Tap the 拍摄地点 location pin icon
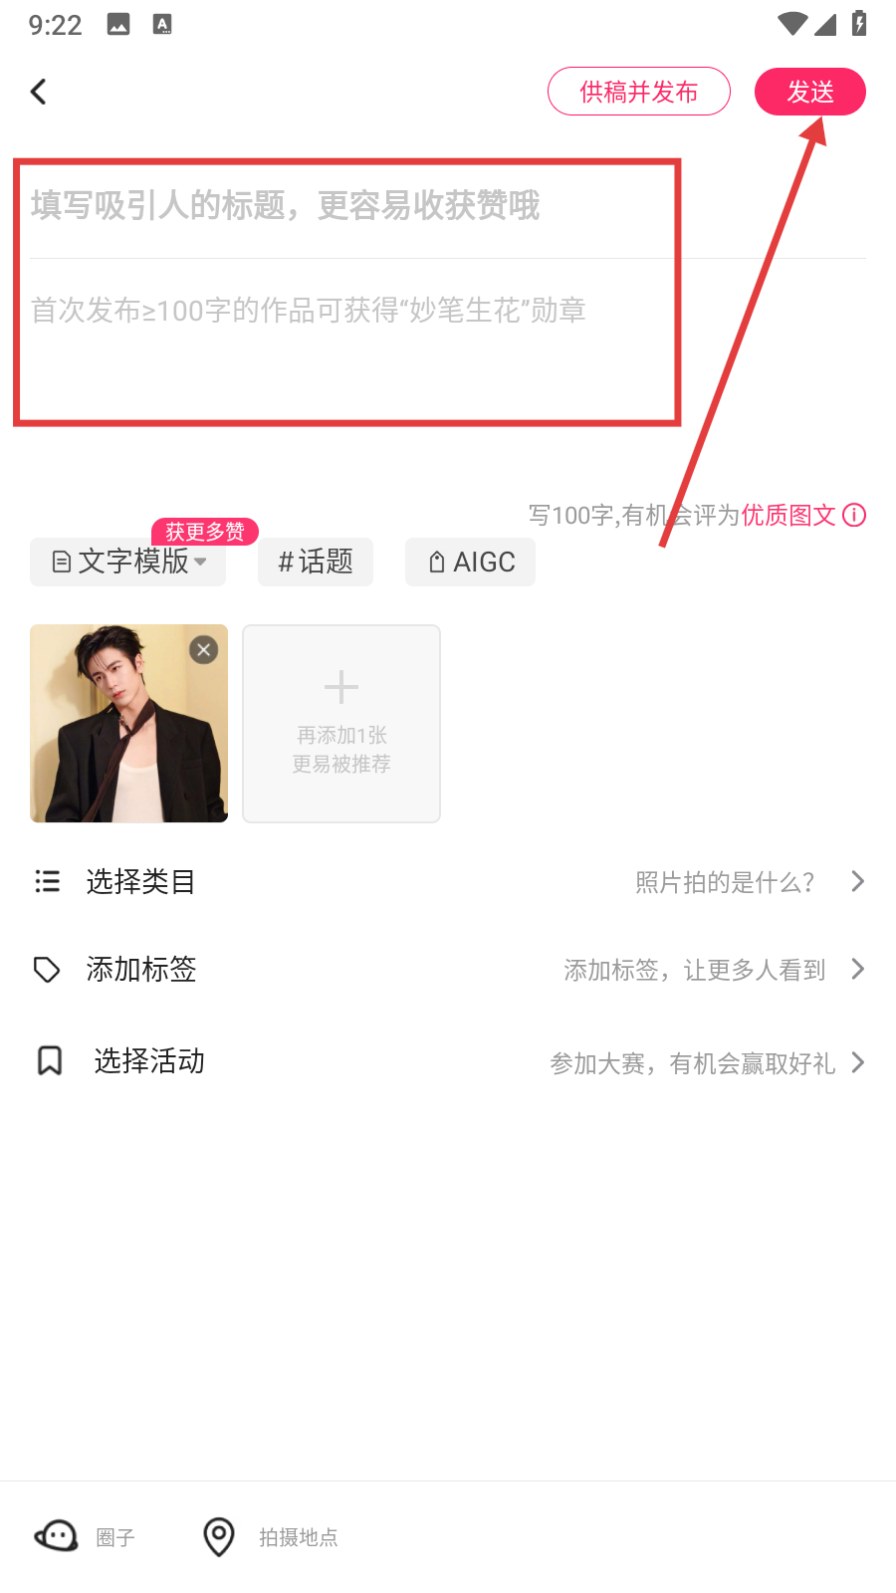Screen dimensions: 896x1593 (219, 1536)
